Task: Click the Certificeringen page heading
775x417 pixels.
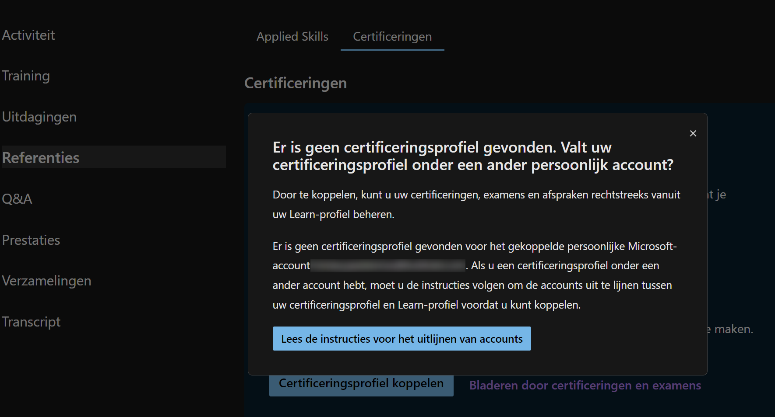Action: click(x=296, y=83)
